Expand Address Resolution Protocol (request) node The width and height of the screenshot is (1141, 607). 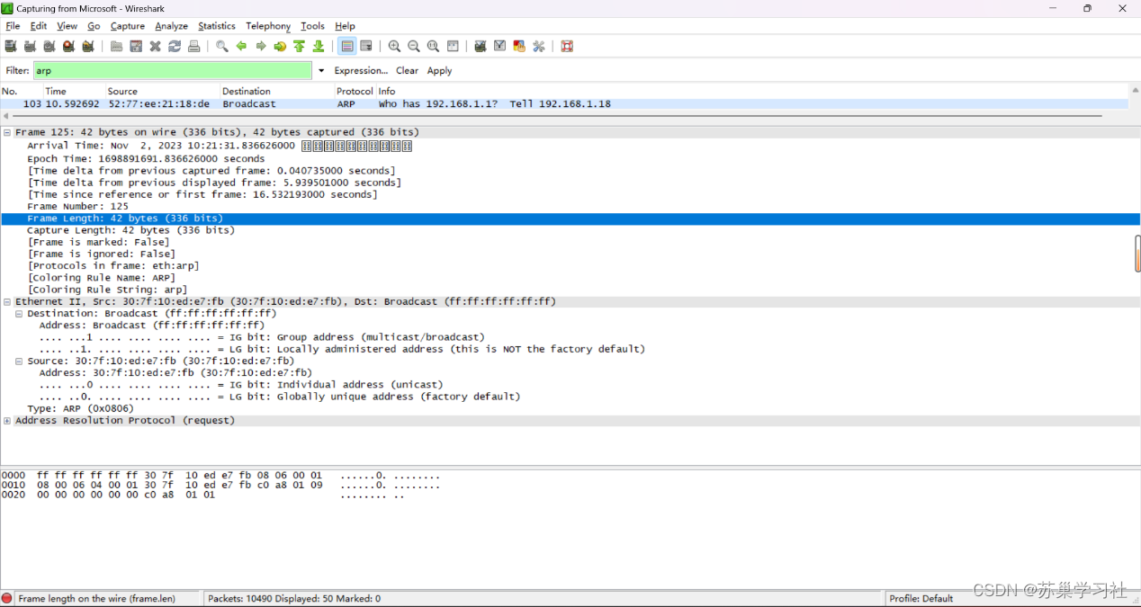click(7, 421)
